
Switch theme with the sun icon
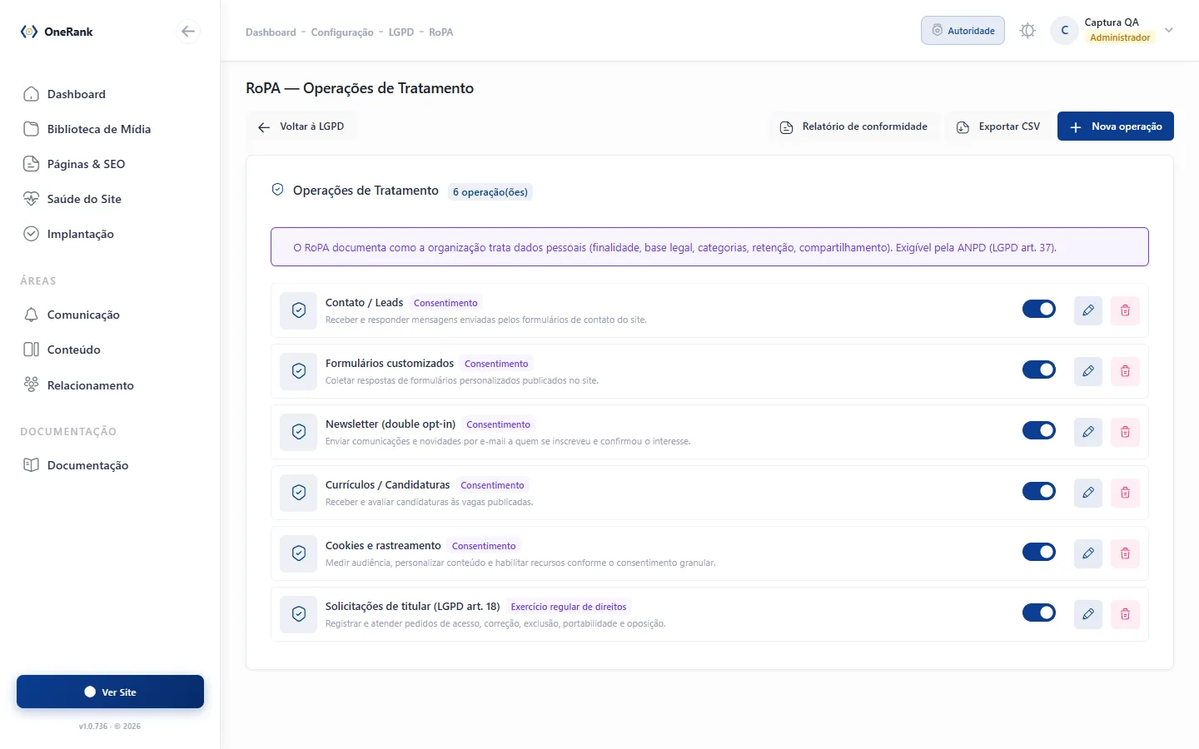1028,31
